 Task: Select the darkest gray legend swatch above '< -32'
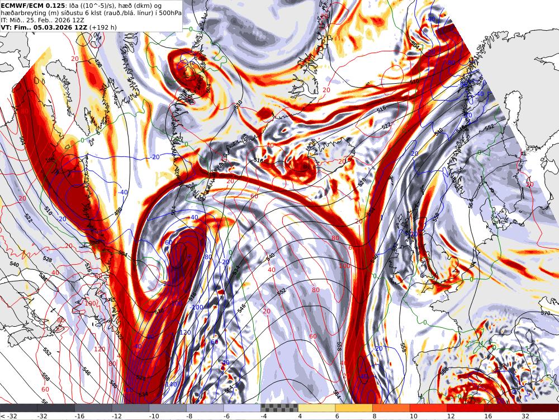click(x=18, y=408)
